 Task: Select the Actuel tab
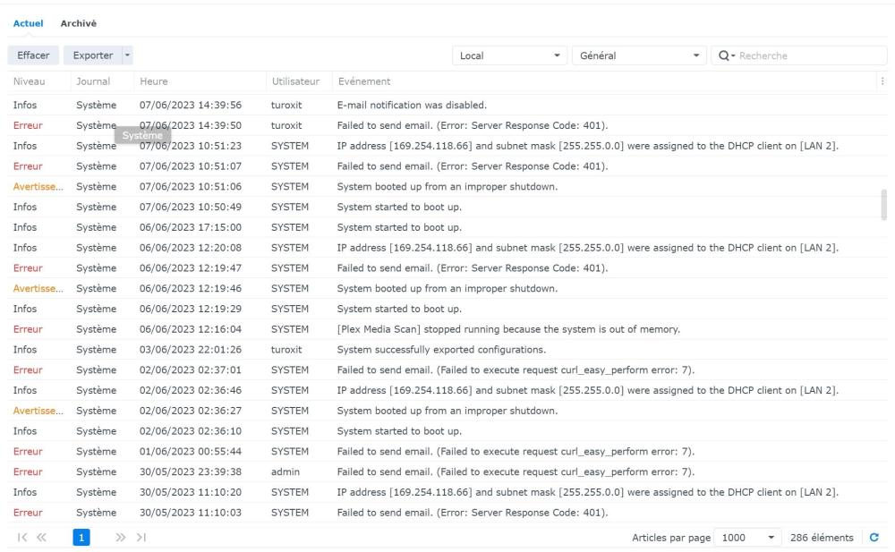[x=28, y=23]
